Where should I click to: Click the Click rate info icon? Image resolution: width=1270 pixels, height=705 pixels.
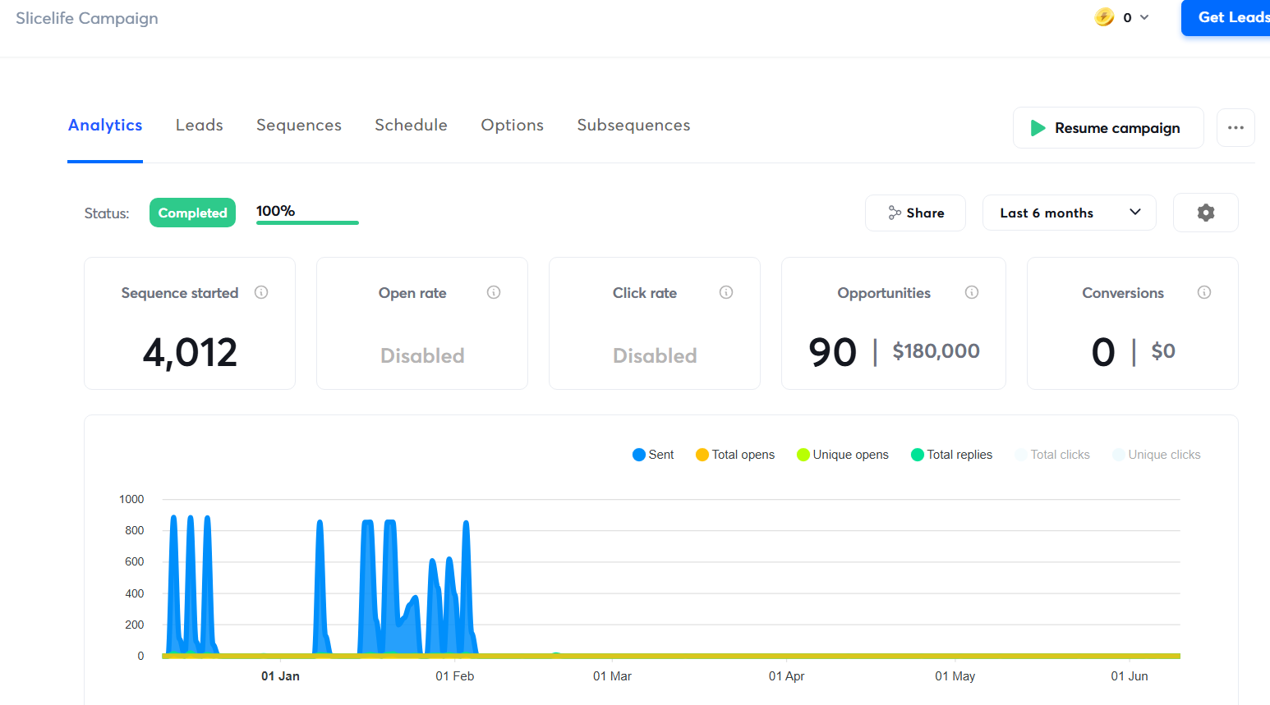click(x=726, y=292)
